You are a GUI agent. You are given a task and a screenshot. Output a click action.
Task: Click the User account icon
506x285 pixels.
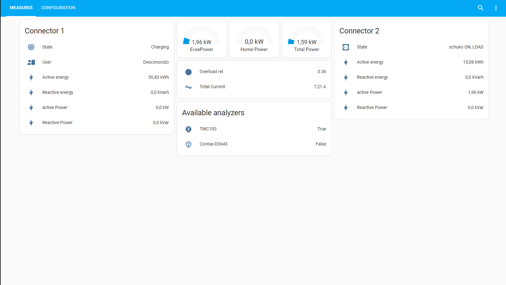click(31, 62)
